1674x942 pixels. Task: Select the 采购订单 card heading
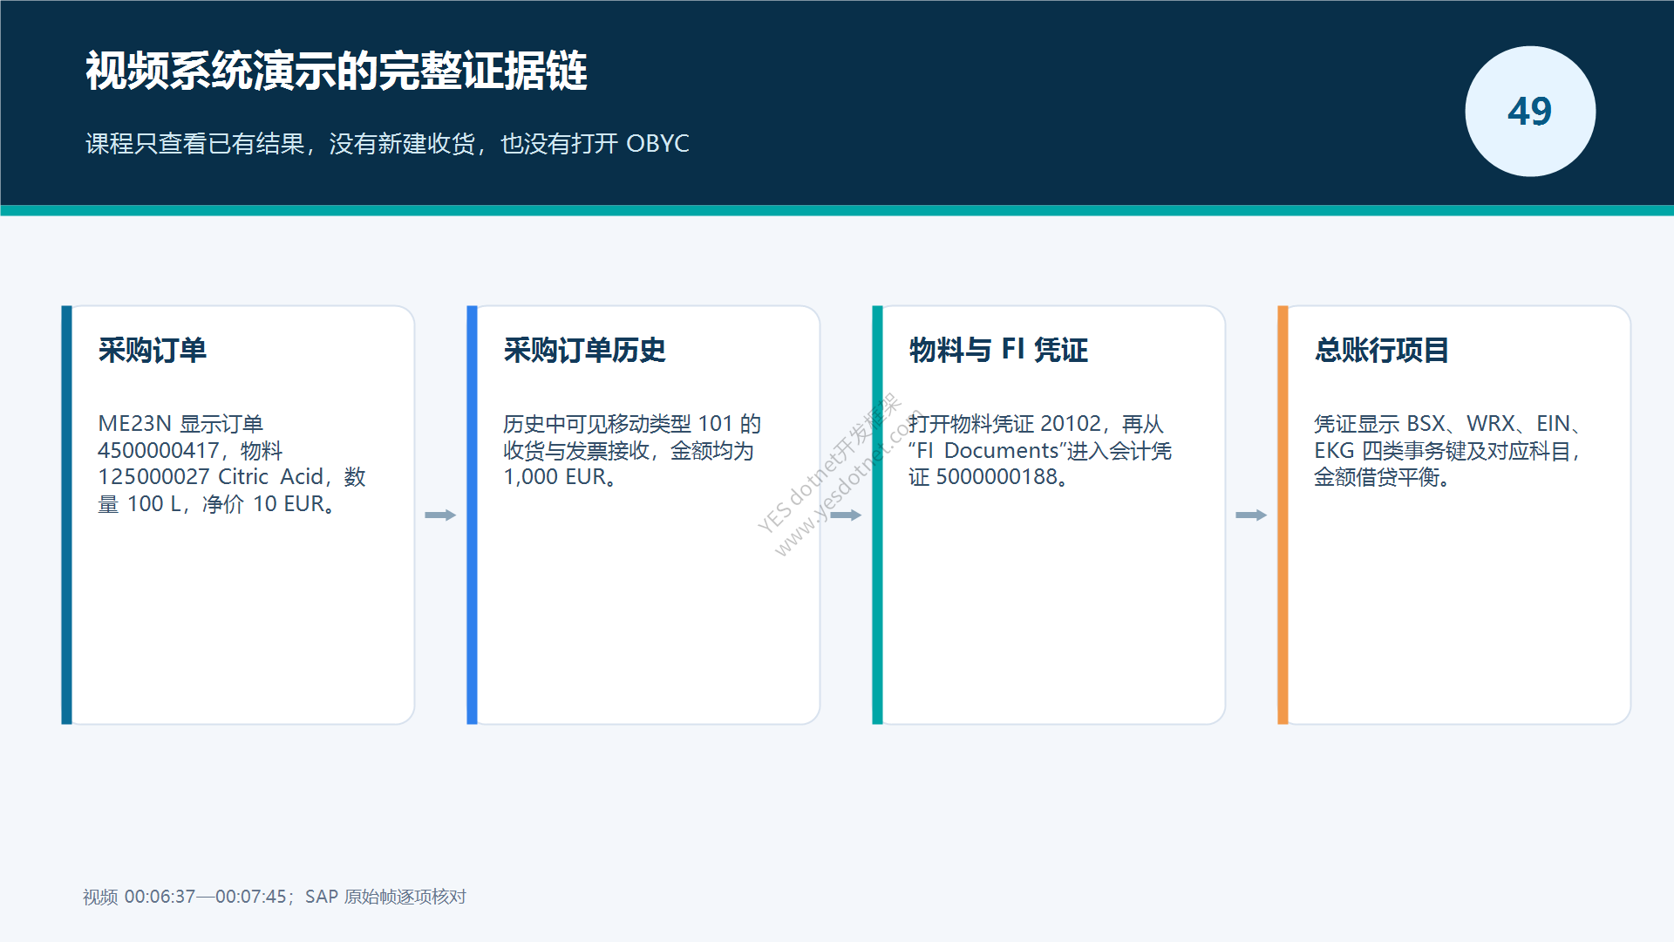point(153,350)
